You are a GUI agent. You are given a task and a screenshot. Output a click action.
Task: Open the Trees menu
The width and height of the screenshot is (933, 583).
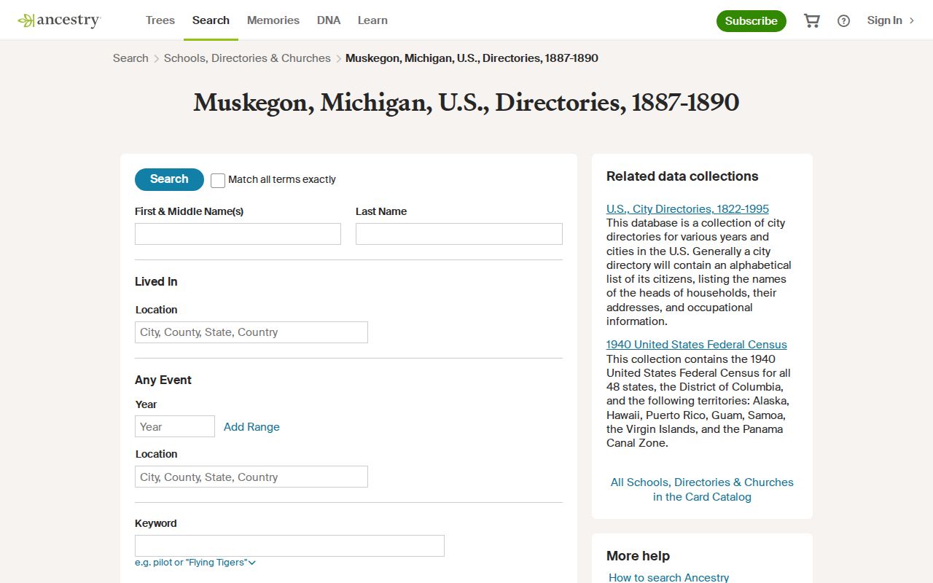160,20
